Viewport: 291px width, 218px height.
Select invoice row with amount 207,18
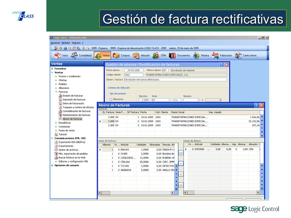tap(179, 125)
